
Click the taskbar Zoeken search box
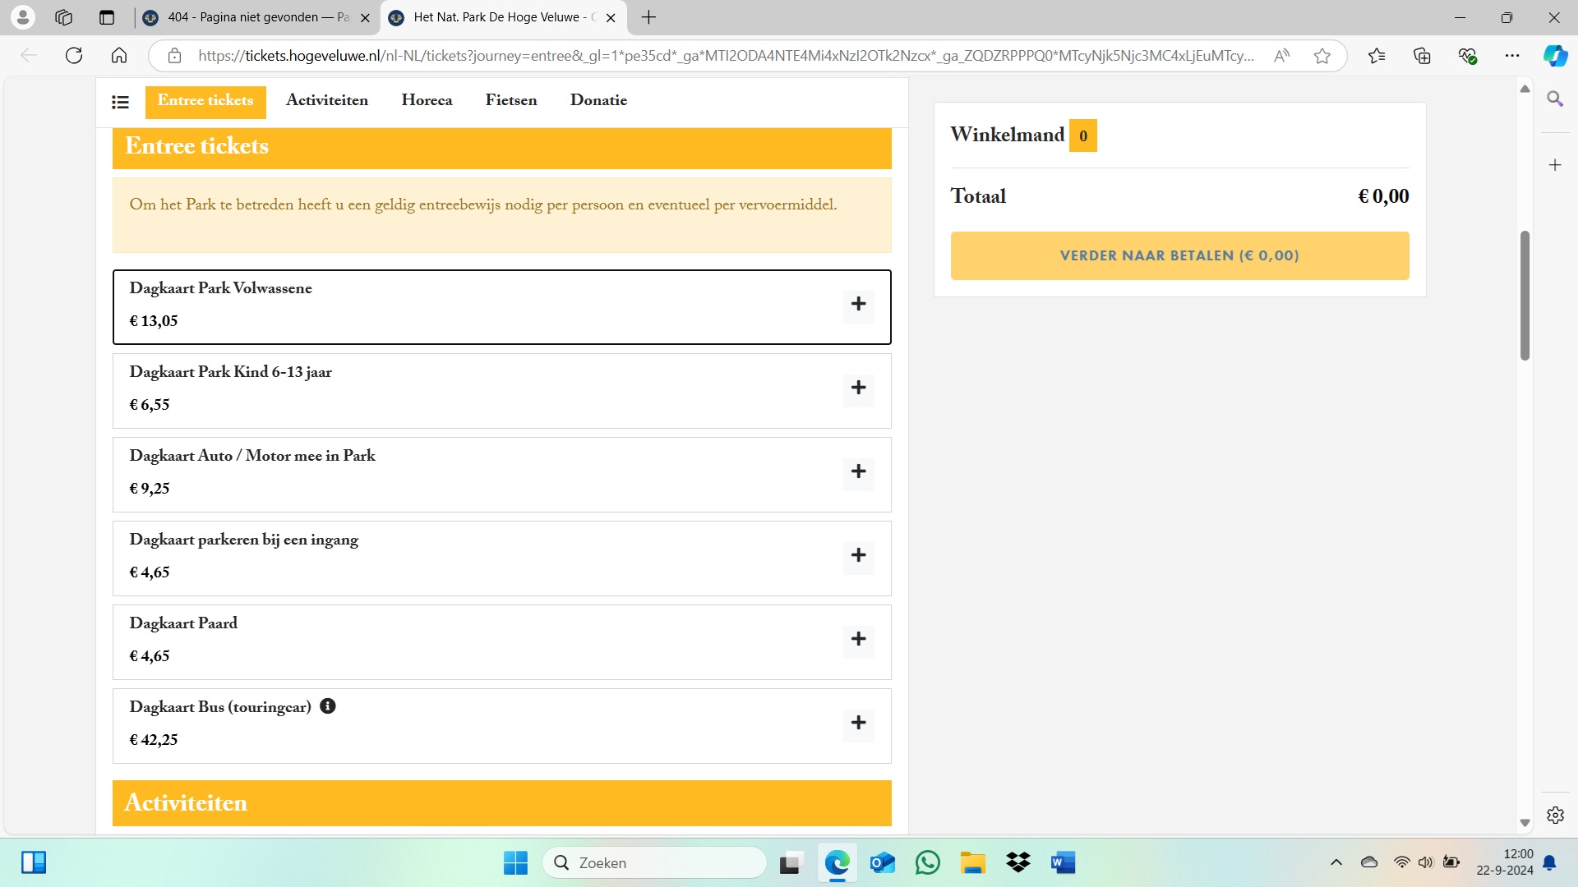point(655,862)
